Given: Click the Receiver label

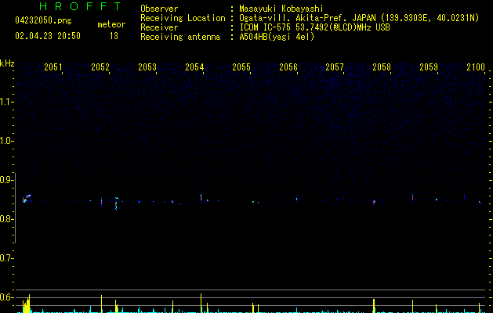Looking at the screenshot, I should click(x=159, y=27).
